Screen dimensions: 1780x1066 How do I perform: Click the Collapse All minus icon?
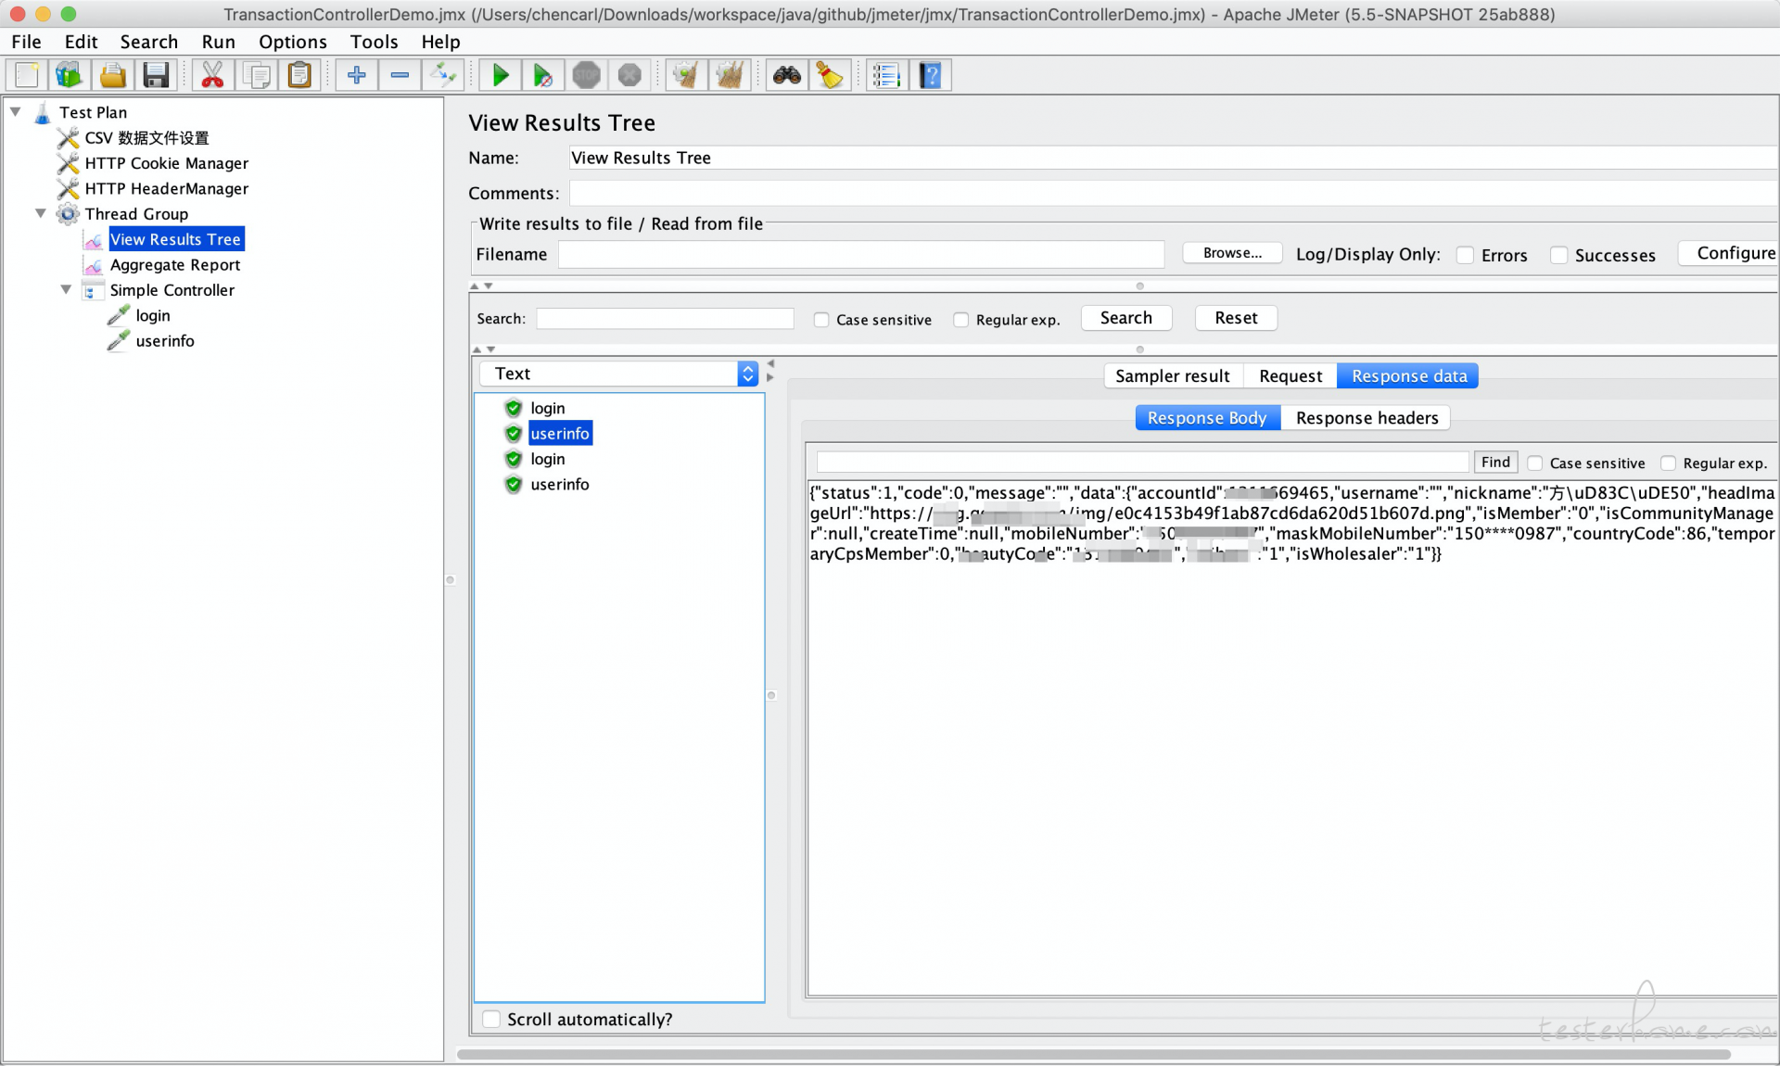(400, 75)
